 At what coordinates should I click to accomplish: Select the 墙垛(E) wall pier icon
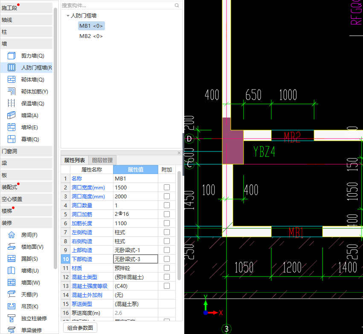pos(12,127)
